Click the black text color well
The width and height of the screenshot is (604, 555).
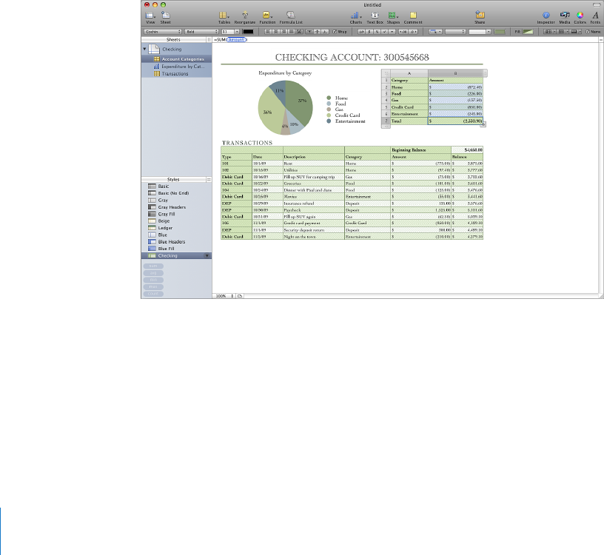click(248, 32)
